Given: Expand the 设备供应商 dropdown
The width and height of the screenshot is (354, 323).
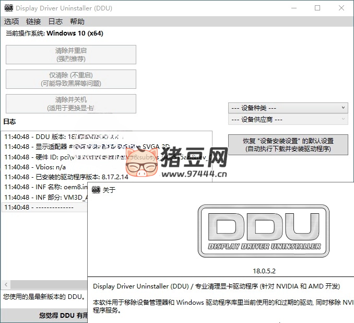Looking at the screenshot, I should [x=288, y=120].
